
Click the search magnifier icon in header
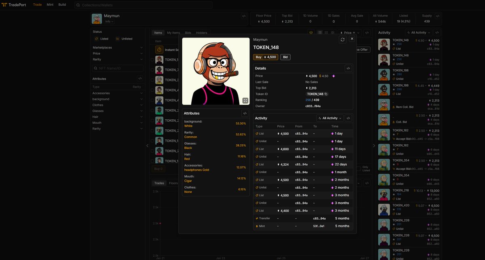click(x=78, y=5)
